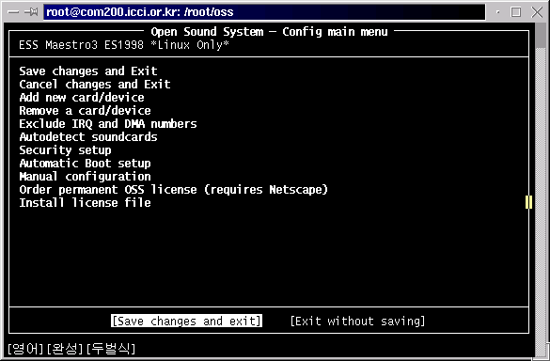Click 'Order permanent OSS license' entry
This screenshot has height=361, width=550.
coord(173,190)
